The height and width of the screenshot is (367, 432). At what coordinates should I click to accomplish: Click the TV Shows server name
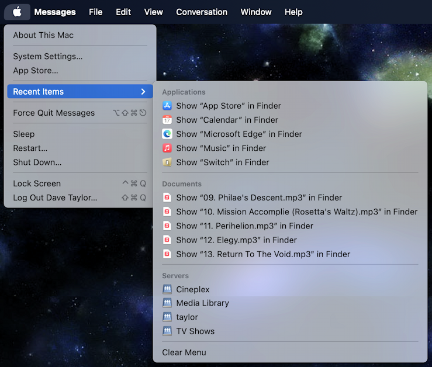pyautogui.click(x=195, y=331)
